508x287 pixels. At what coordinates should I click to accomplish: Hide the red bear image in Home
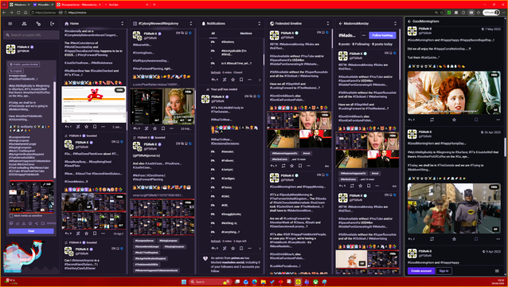click(x=119, y=90)
